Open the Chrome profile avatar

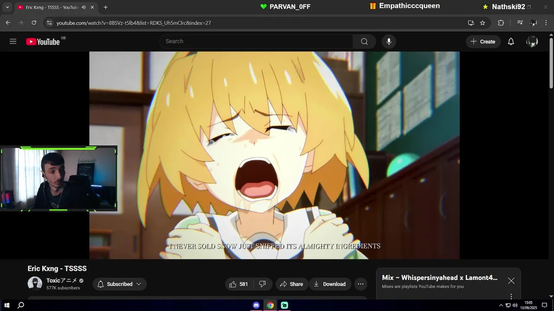tap(533, 23)
